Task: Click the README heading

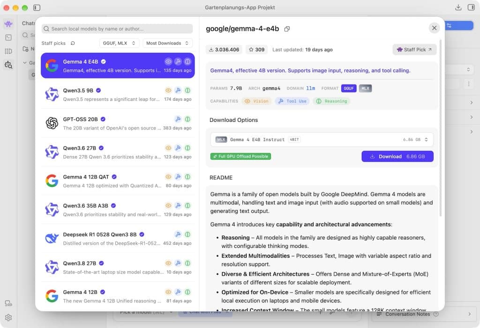Action: click(x=221, y=178)
